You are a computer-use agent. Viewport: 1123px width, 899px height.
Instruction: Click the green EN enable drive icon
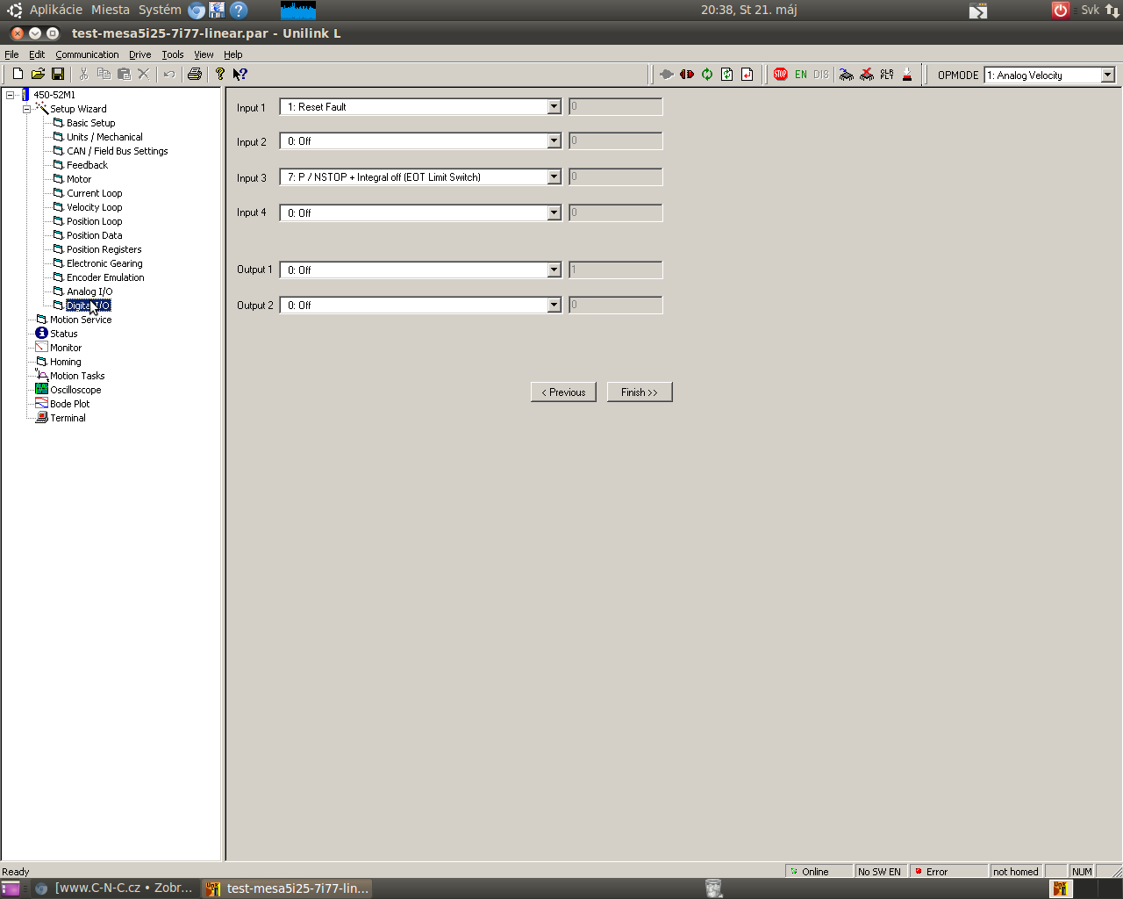tap(801, 75)
